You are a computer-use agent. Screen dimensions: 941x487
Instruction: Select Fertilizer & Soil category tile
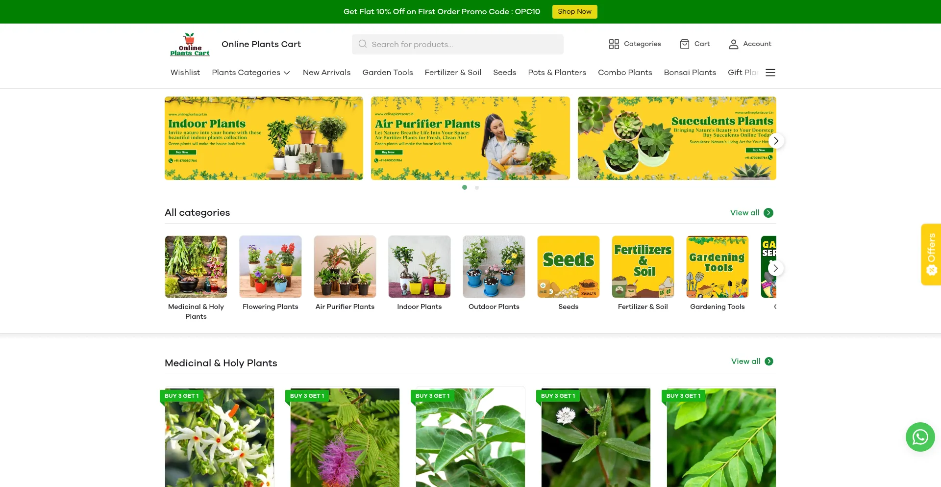[643, 267]
